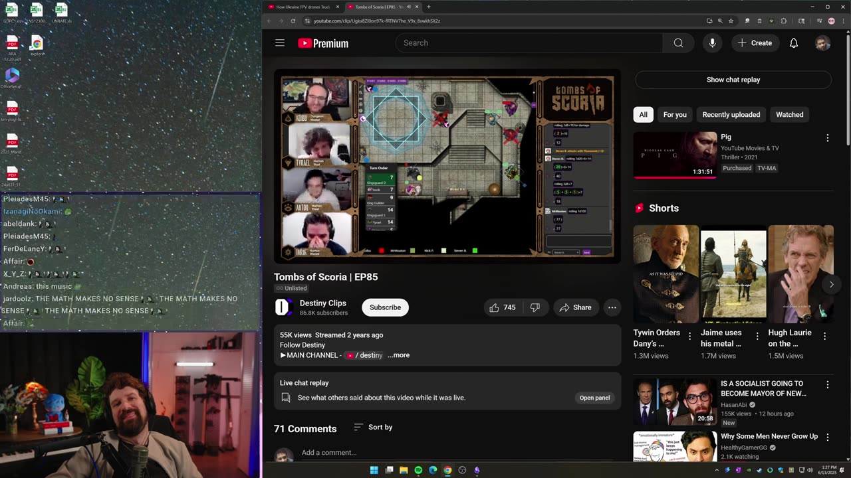Viewport: 851px width, 478px height.
Task: Select the For you filter chip
Action: pos(675,115)
